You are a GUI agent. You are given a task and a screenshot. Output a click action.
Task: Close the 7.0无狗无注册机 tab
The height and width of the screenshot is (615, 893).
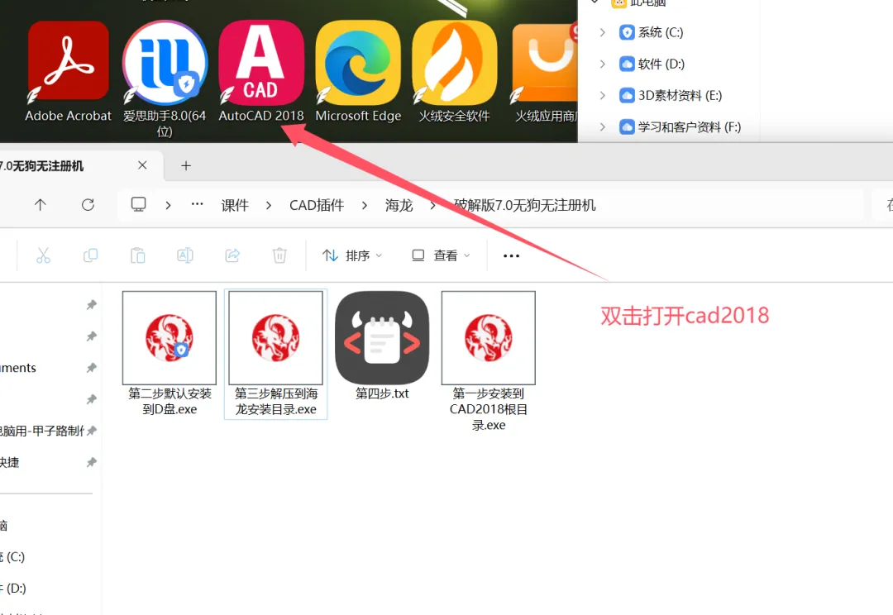pyautogui.click(x=142, y=165)
